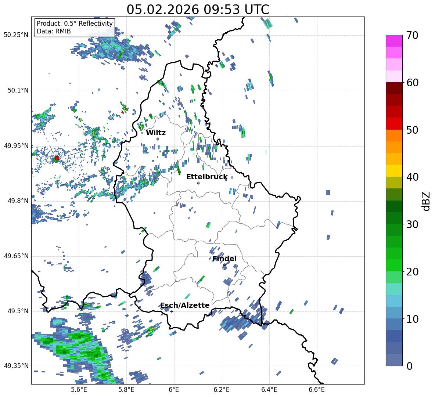Click the Findel location cross marker
Screen dimensions: 435x397
point(224,265)
